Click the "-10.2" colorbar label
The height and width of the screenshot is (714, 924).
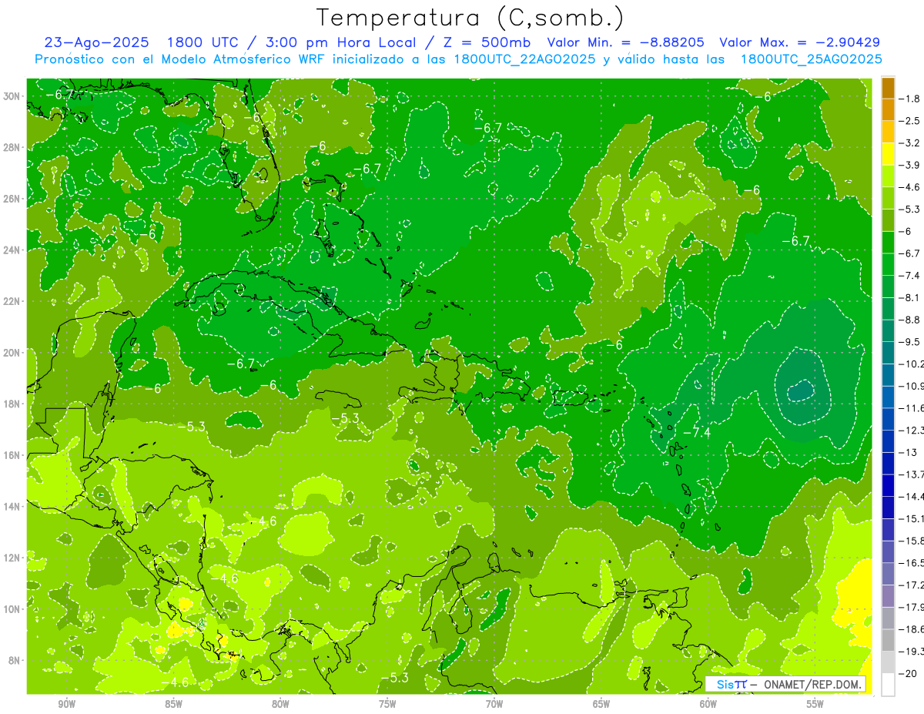[912, 364]
